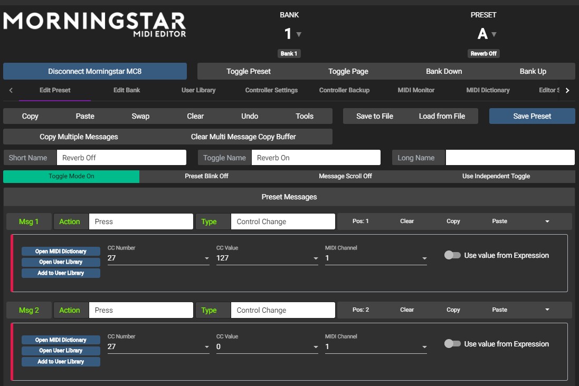Click Toggle Name field Reverb On
The height and width of the screenshot is (386, 579).
point(316,158)
